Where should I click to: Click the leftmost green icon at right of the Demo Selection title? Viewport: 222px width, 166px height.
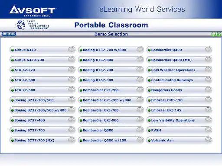[x=214, y=34]
